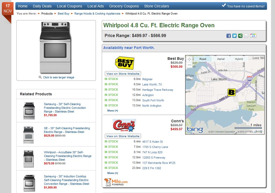Go to Local Coupons

pos(69,6)
